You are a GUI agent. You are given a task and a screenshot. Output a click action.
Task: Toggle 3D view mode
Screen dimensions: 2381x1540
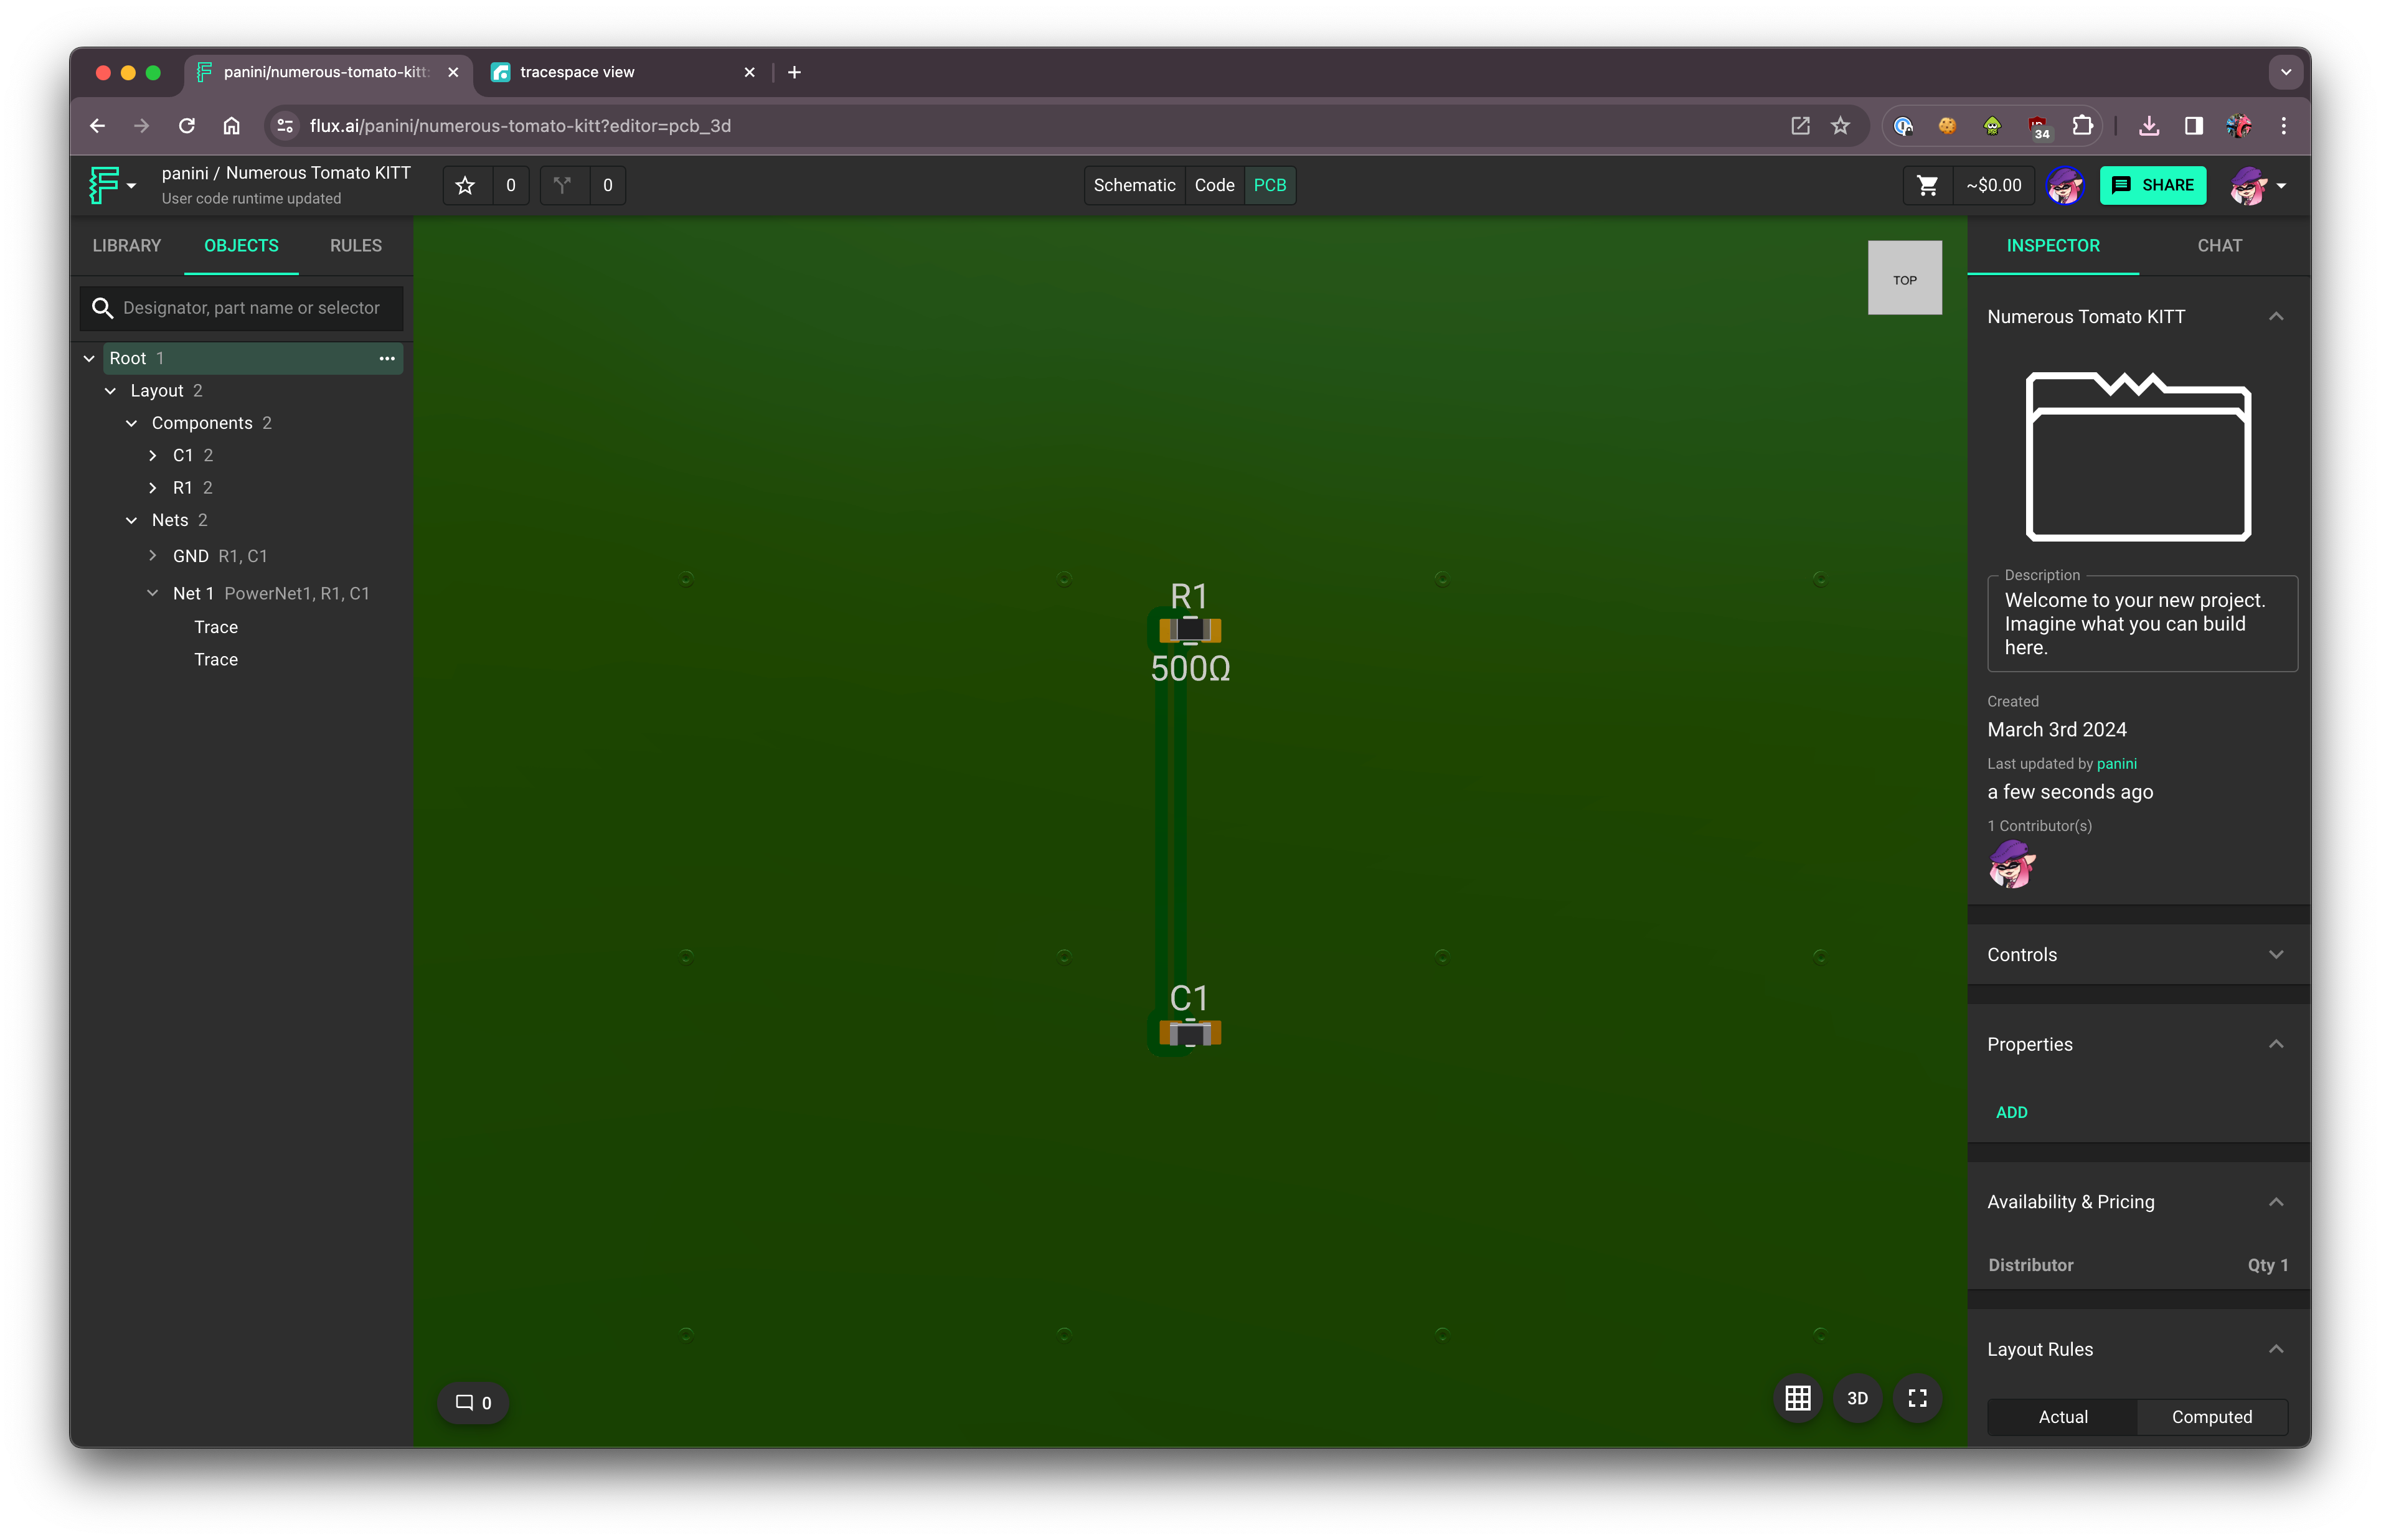tap(1857, 1398)
